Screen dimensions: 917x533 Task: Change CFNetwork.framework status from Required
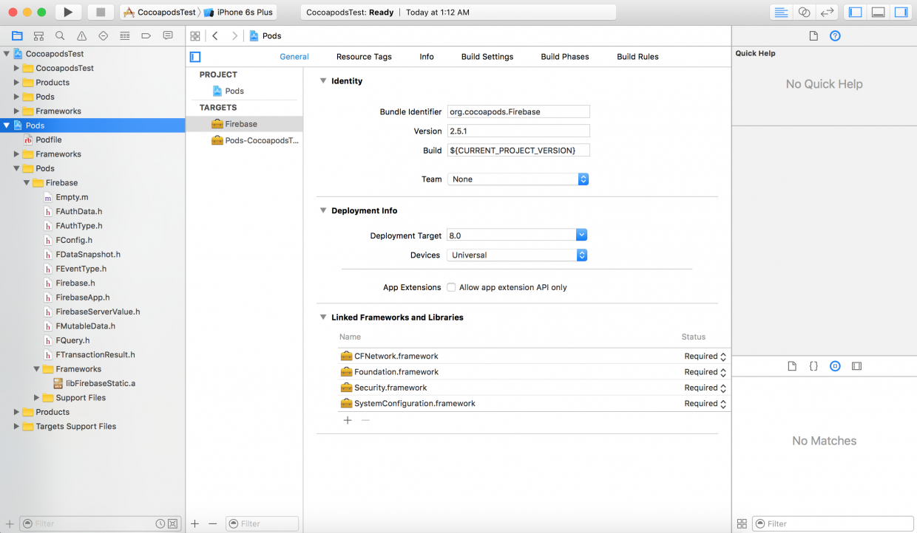pos(703,356)
